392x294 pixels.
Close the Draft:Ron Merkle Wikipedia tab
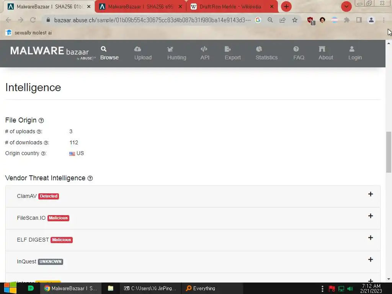coord(272,7)
